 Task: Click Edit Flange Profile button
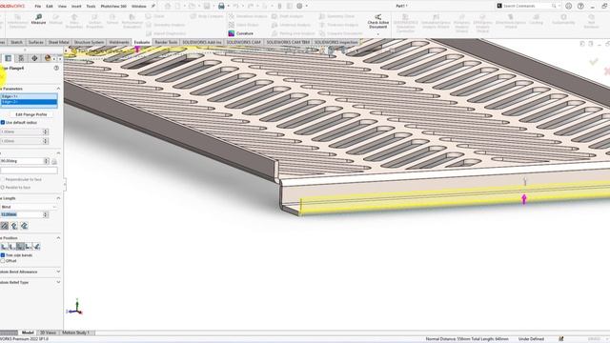point(31,114)
